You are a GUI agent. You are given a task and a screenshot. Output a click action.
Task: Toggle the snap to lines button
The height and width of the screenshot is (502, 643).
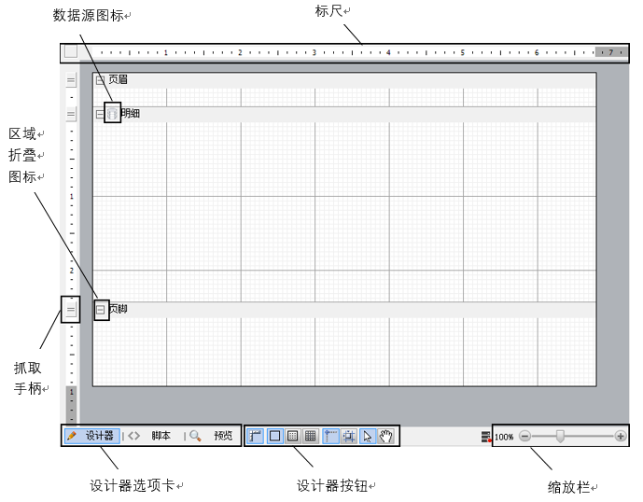click(331, 436)
